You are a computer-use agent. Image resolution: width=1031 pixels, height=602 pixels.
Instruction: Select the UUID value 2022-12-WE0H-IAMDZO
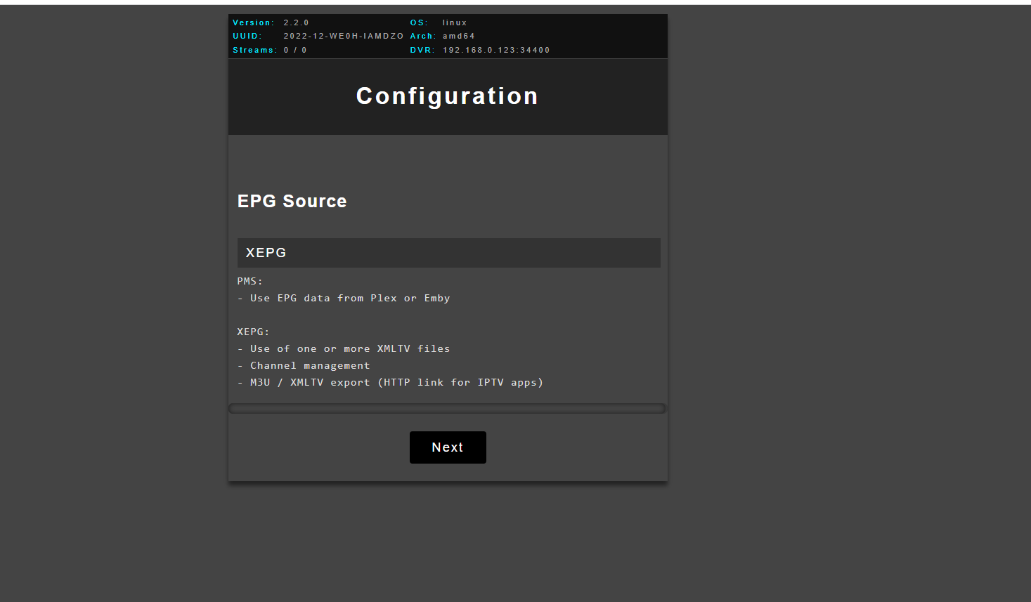click(343, 37)
